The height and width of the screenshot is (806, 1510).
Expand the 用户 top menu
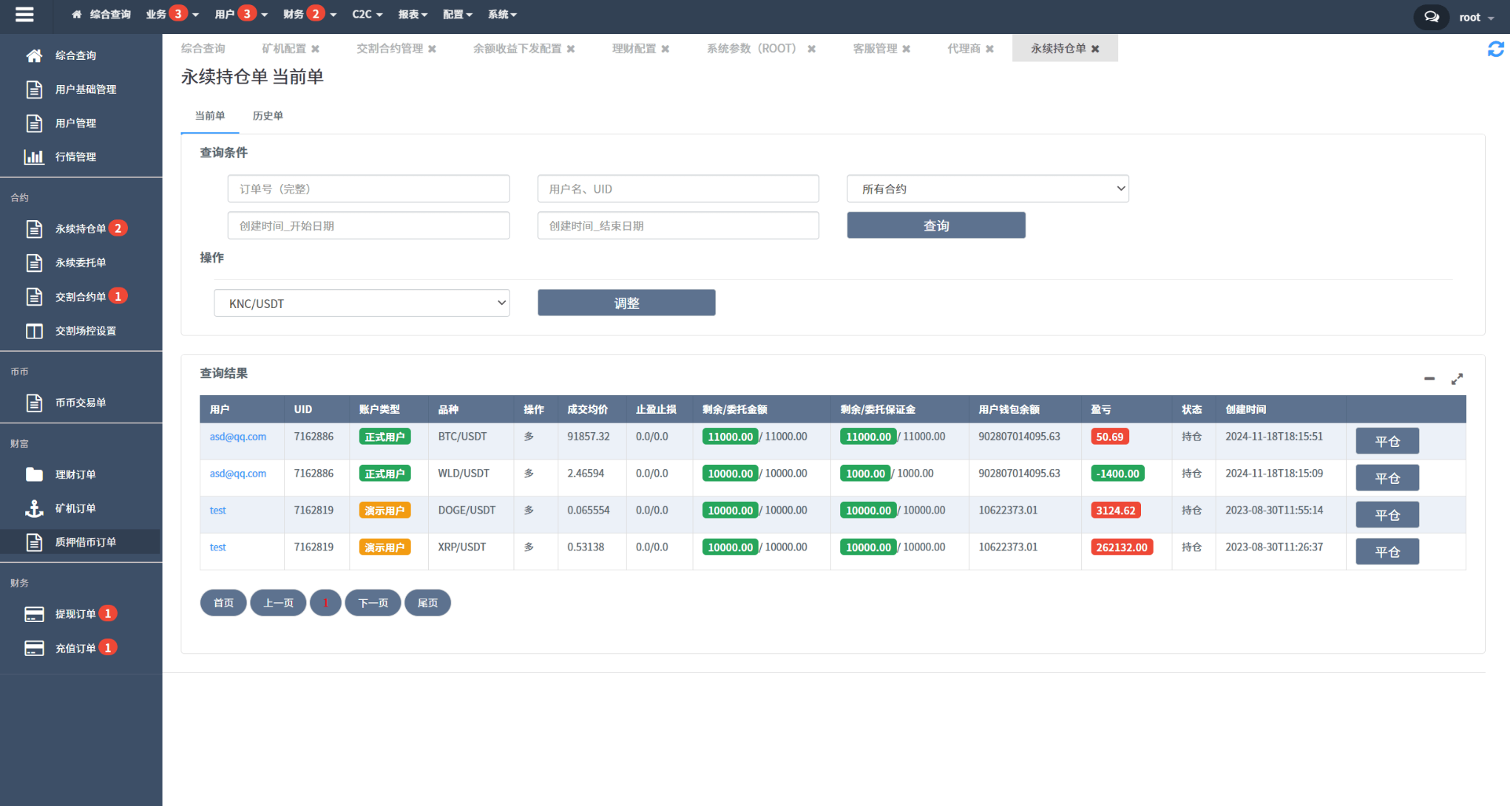[x=241, y=14]
